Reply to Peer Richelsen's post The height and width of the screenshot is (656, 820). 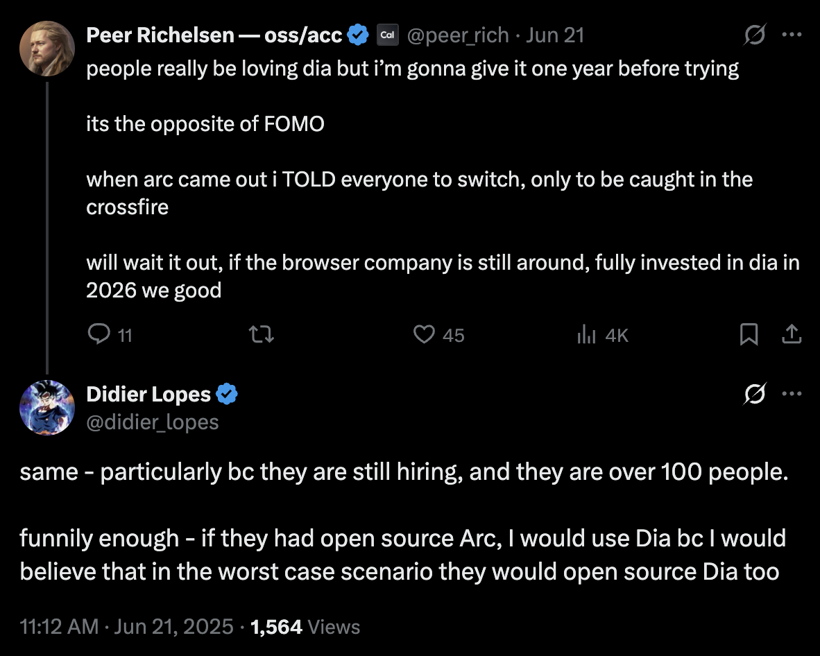click(x=110, y=334)
